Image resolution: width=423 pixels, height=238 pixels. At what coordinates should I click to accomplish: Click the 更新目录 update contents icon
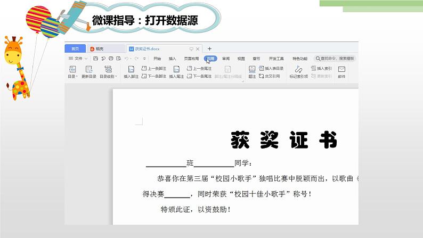pyautogui.click(x=90, y=70)
